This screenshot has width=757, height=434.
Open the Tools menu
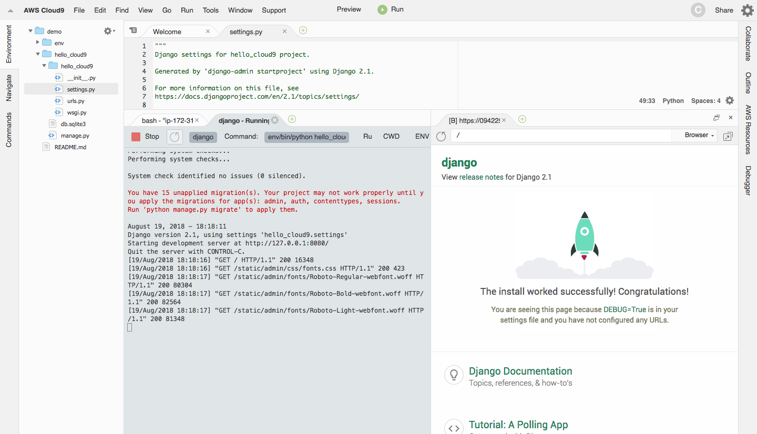tap(211, 10)
